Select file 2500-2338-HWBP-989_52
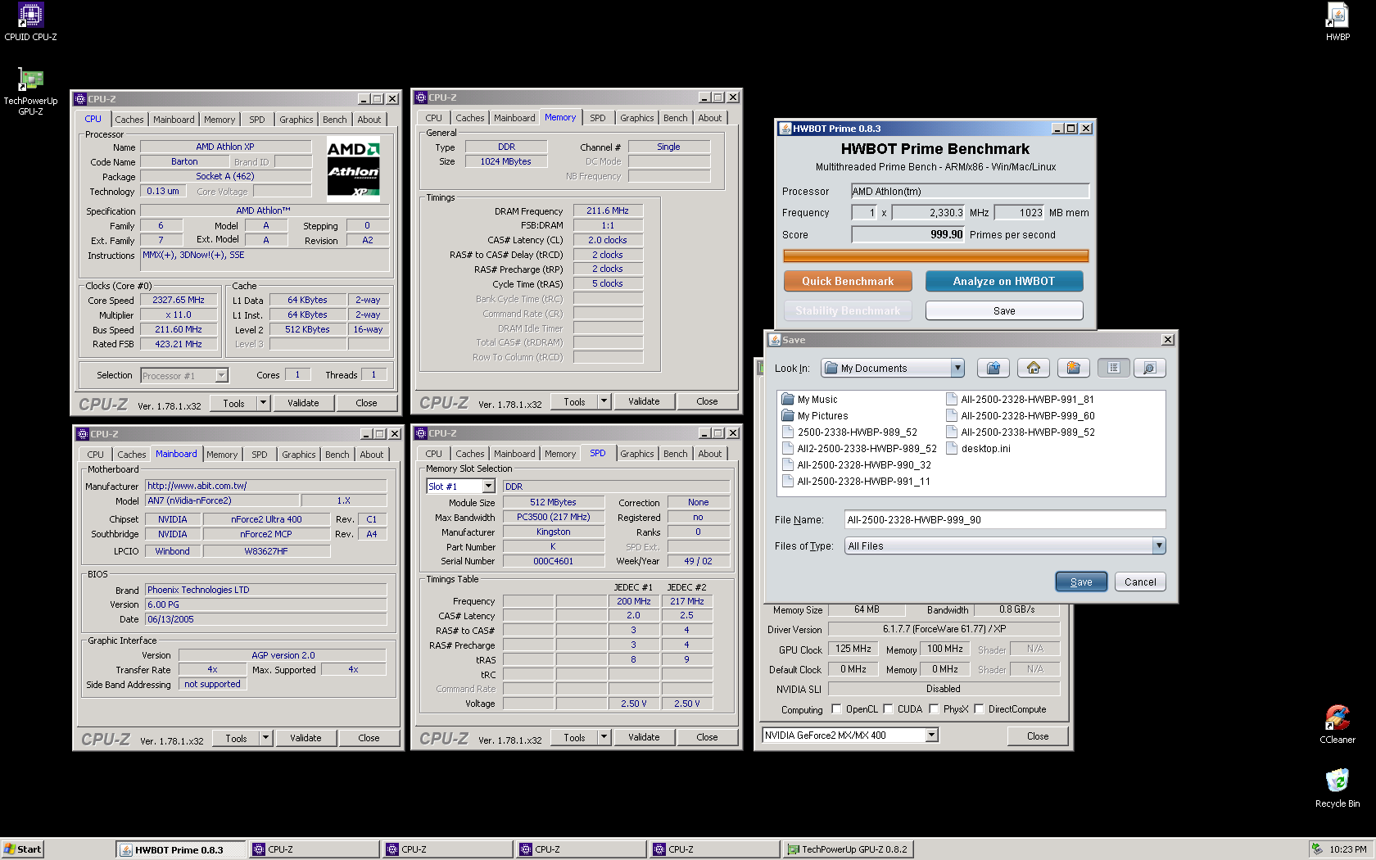 [x=849, y=432]
